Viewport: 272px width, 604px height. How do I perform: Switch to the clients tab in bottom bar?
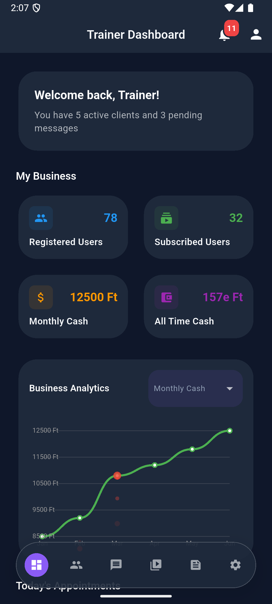click(76, 565)
